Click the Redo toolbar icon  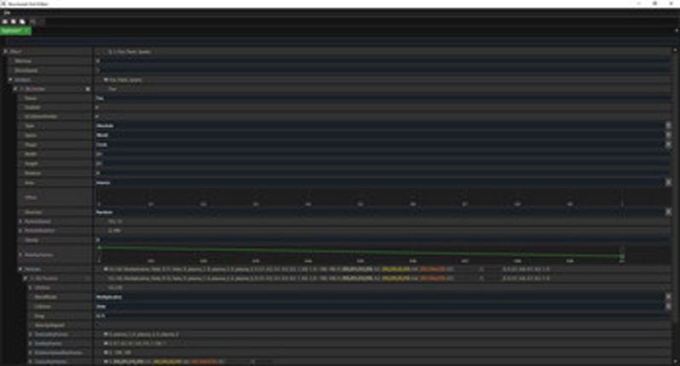point(42,21)
